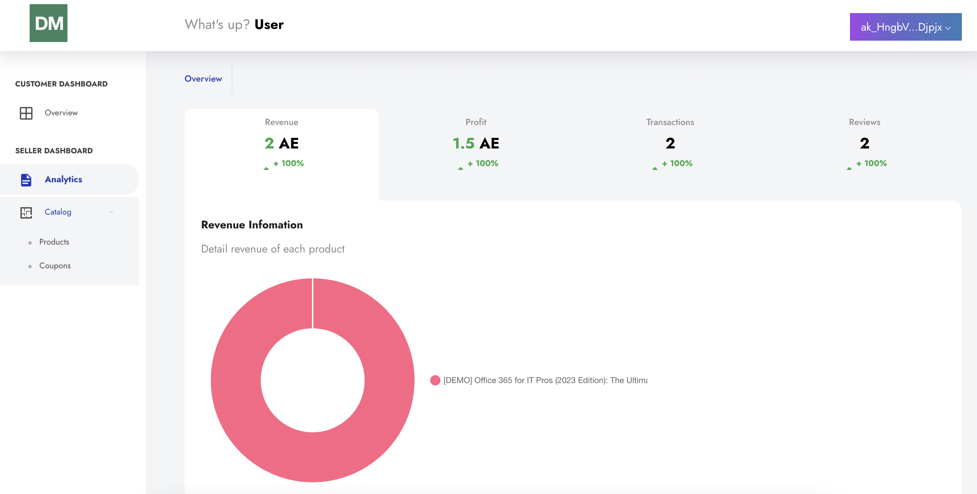977x494 pixels.
Task: Click the Catalog layout icon
Action: (x=26, y=213)
